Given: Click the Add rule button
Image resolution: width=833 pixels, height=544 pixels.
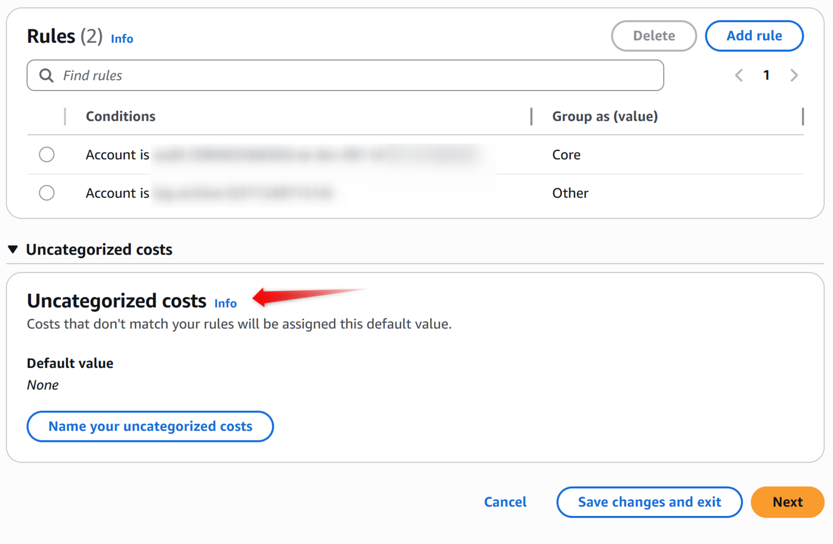Looking at the screenshot, I should [x=754, y=36].
